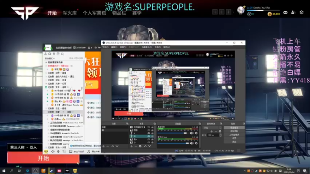Open the 查看(V) menu in OBS
The image size is (310, 174).
click(x=123, y=47)
